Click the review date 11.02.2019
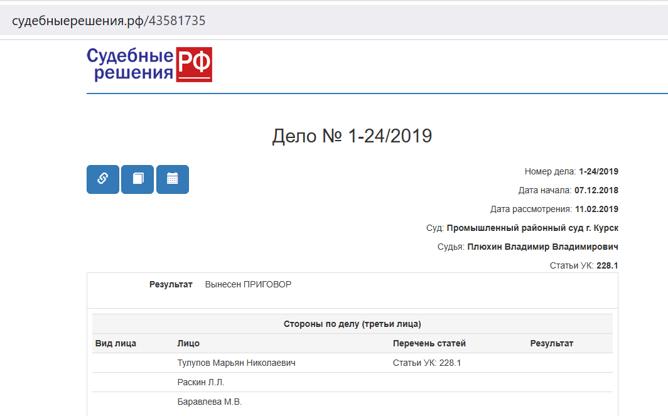Screen dimensions: 668x416 596,209
